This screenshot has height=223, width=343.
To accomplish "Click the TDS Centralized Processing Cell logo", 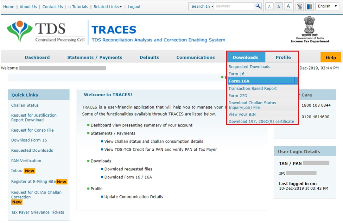I will 47,31.
